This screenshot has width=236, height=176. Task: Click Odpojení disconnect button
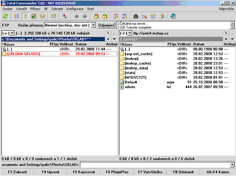(x=106, y=25)
